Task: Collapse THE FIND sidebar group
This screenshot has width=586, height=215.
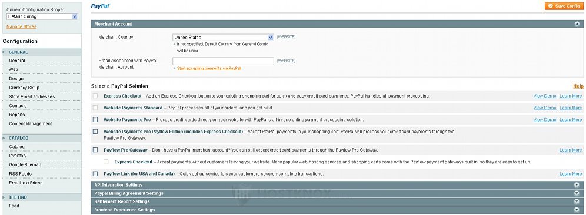Action: pyautogui.click(x=42, y=197)
